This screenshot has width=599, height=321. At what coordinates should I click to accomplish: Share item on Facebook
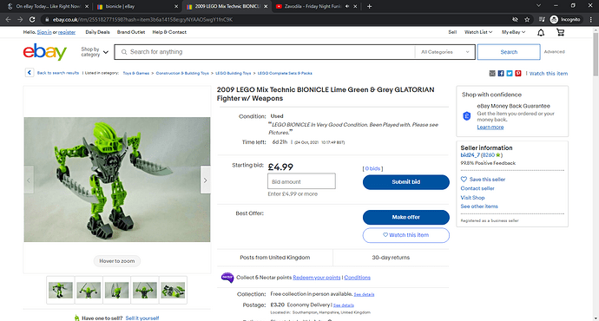(501, 73)
